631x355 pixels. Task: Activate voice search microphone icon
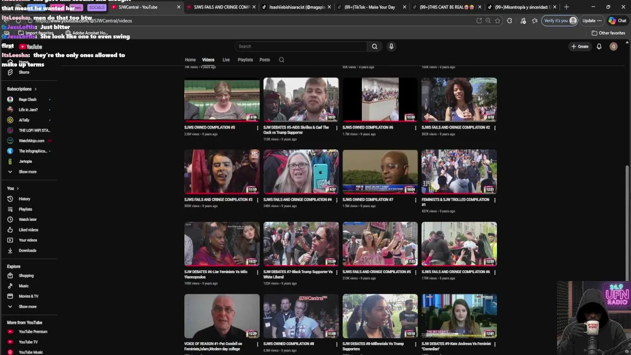pyautogui.click(x=391, y=46)
